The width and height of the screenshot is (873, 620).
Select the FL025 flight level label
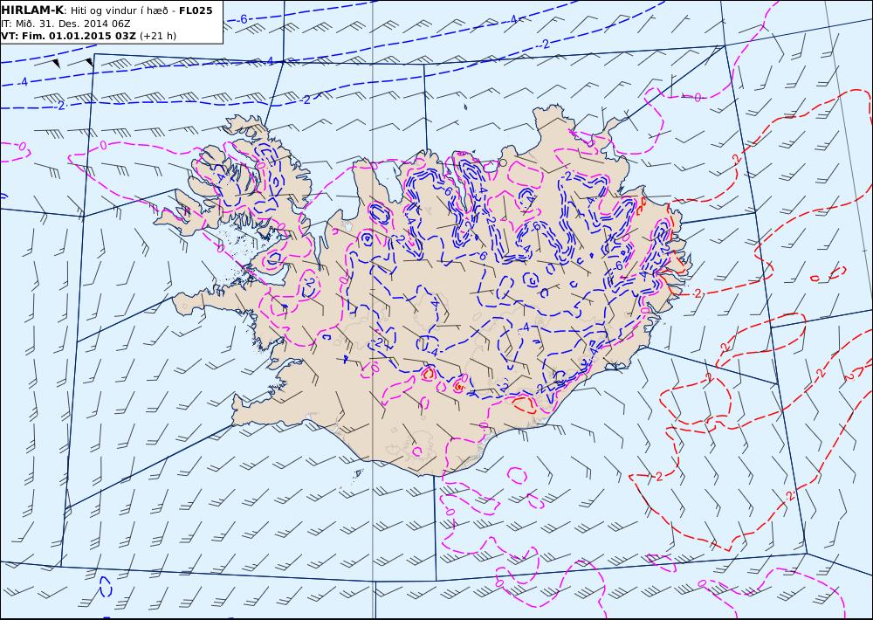coord(196,10)
